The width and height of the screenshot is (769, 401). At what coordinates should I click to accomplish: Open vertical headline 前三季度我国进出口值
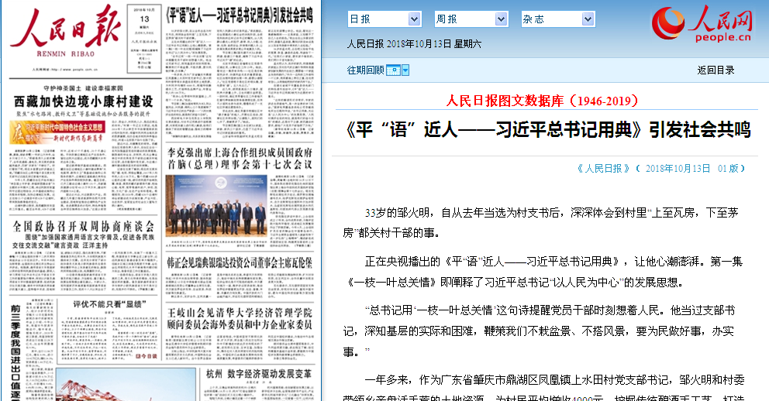(16, 352)
